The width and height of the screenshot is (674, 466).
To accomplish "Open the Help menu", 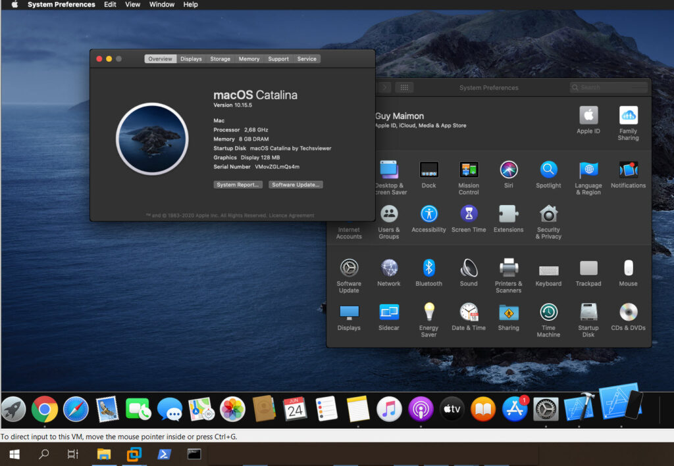I will click(x=190, y=5).
